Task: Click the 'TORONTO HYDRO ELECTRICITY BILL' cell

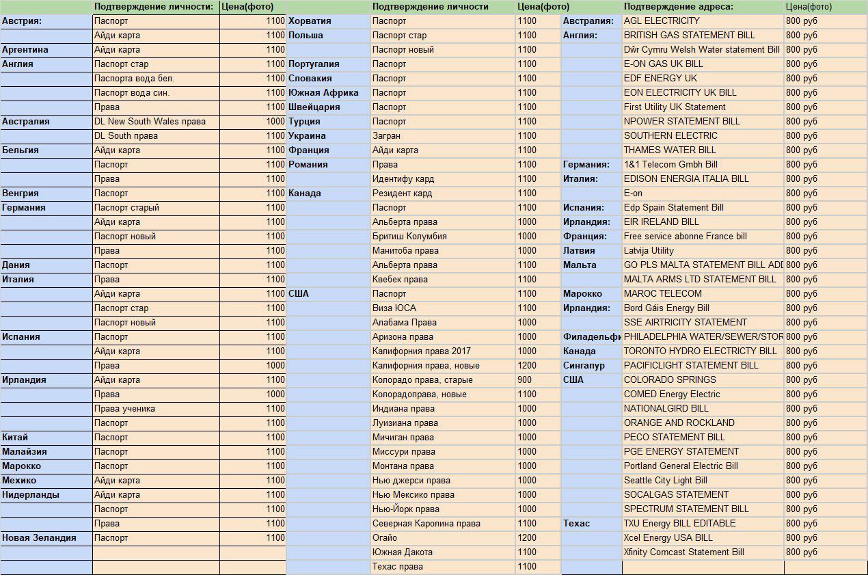Action: (x=703, y=351)
